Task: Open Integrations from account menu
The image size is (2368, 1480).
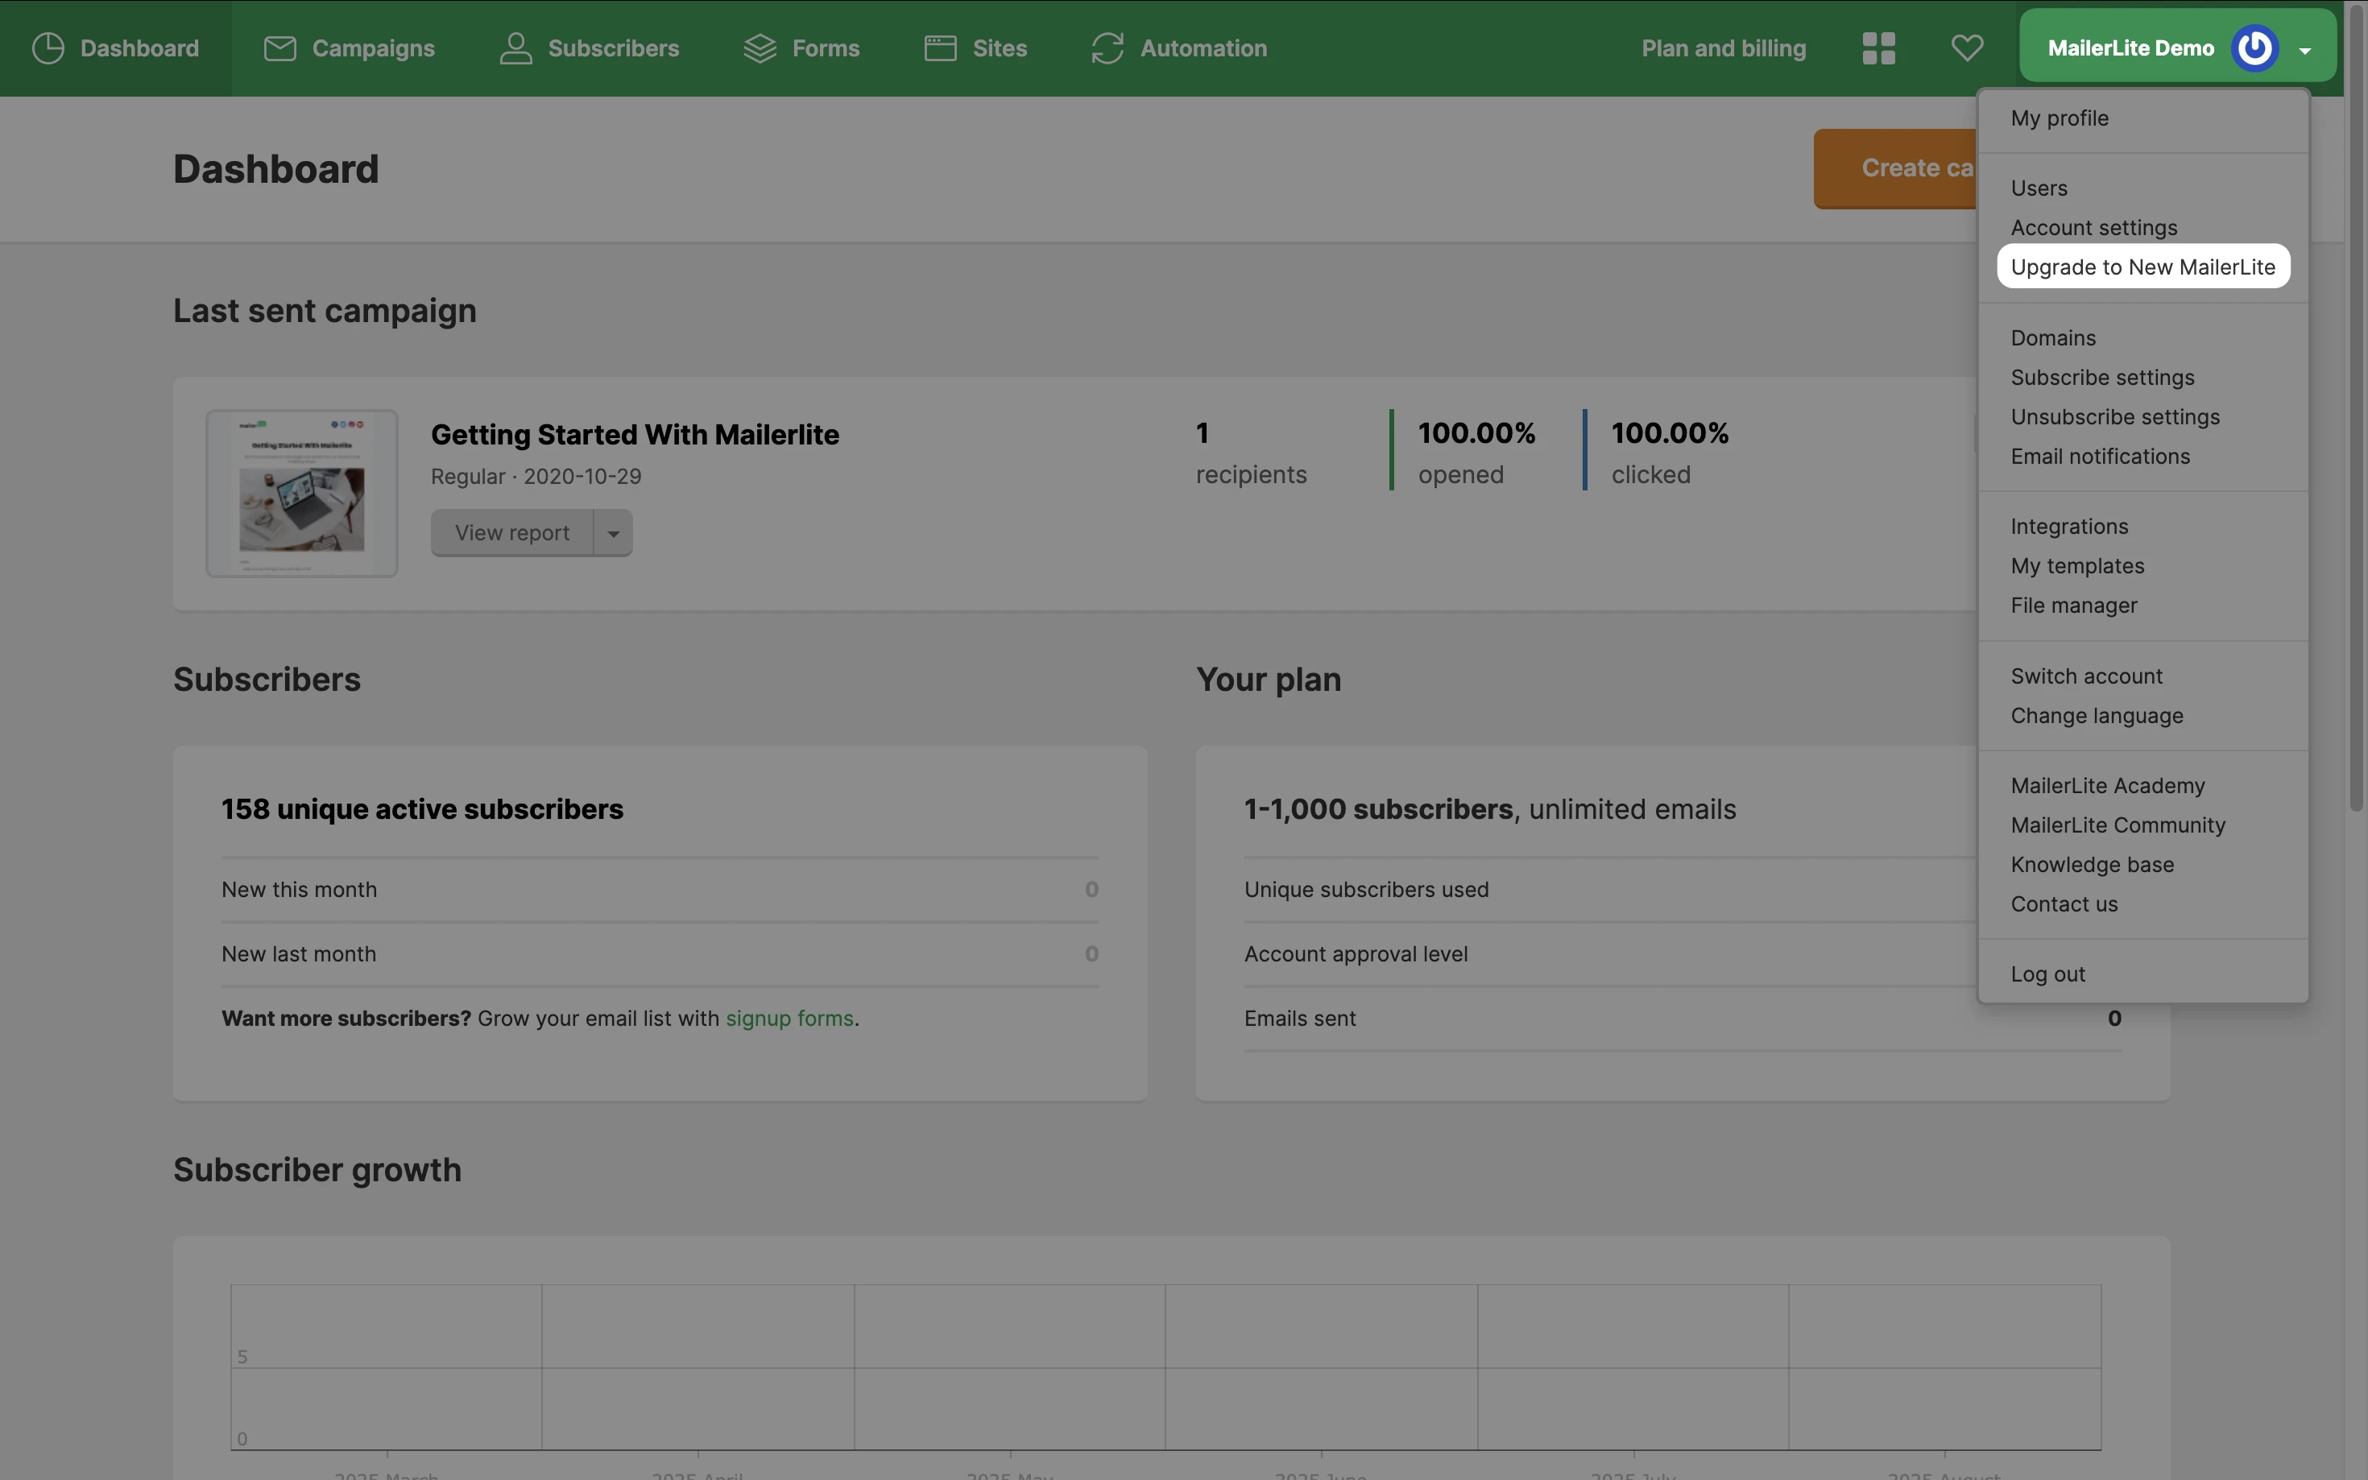Action: [2068, 527]
